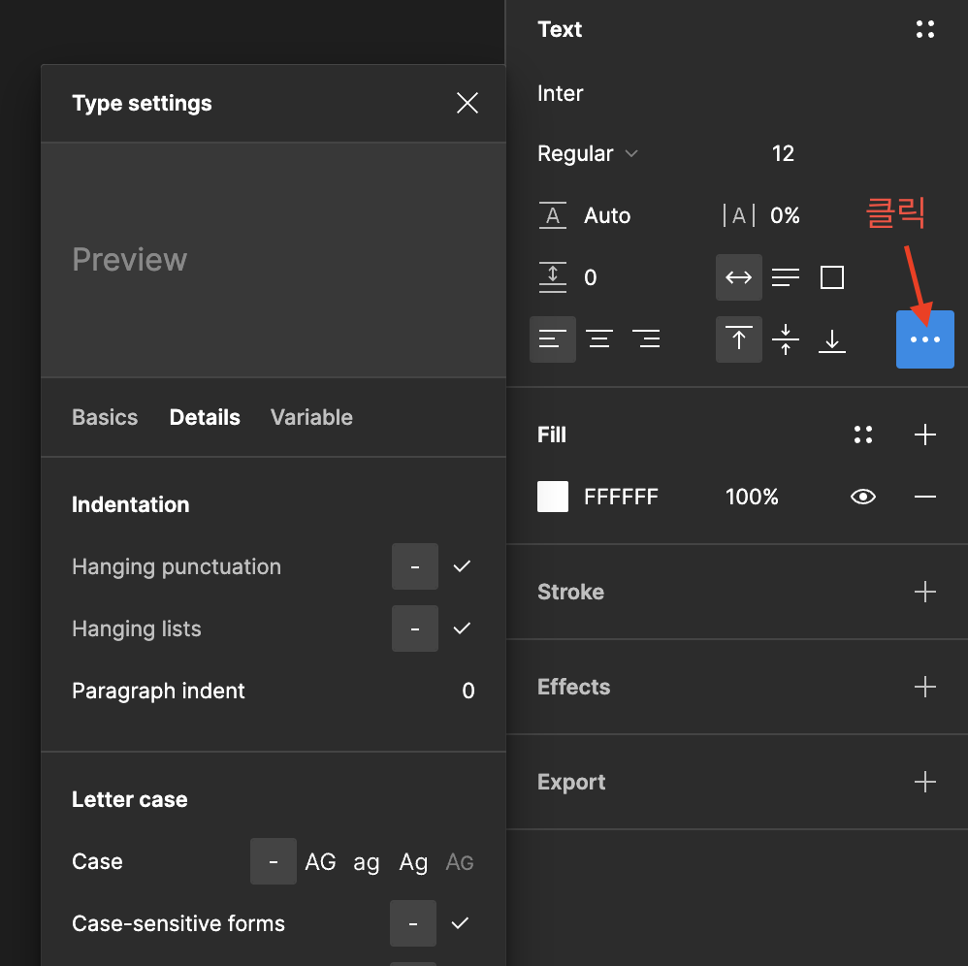Screen dimensions: 968x966
Task: Open type settings via blue ellipsis icon
Action: pos(924,338)
